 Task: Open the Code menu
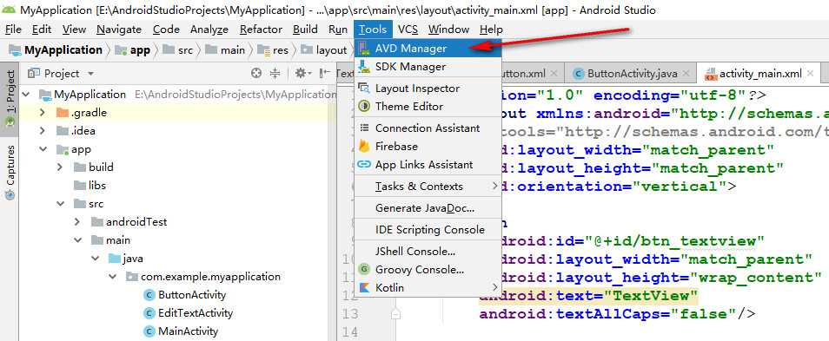click(x=166, y=30)
